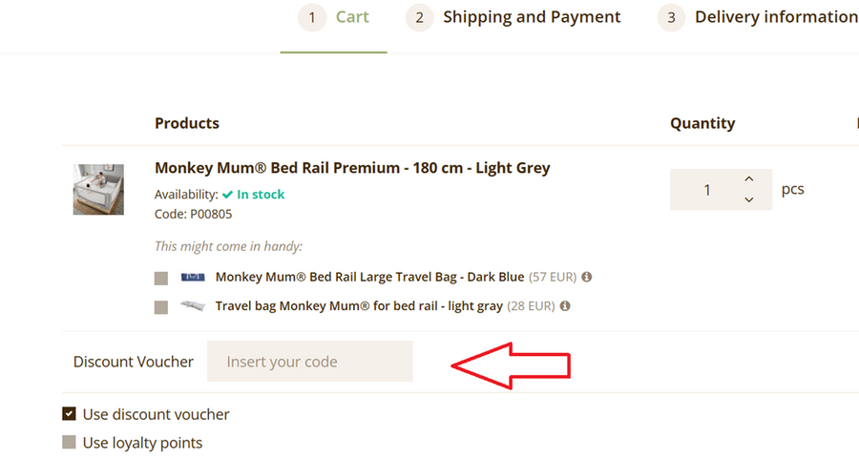The width and height of the screenshot is (859, 459).
Task: Open the Monkey Mum Bed Rail Premium link
Action: (352, 168)
